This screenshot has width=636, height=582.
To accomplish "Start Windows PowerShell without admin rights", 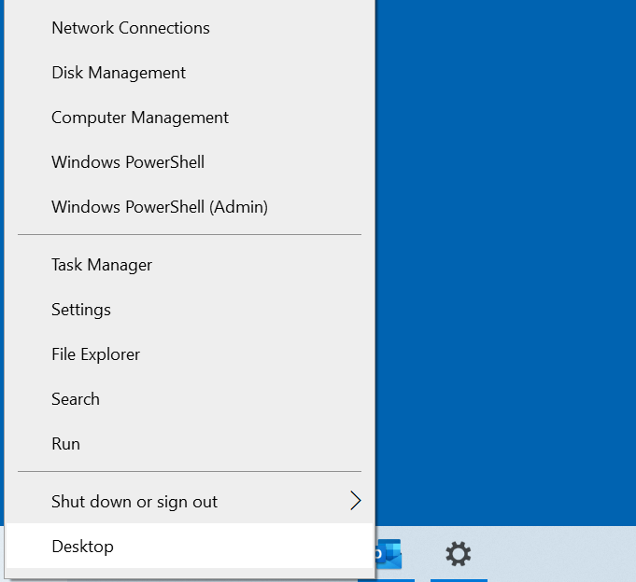I will pos(128,162).
